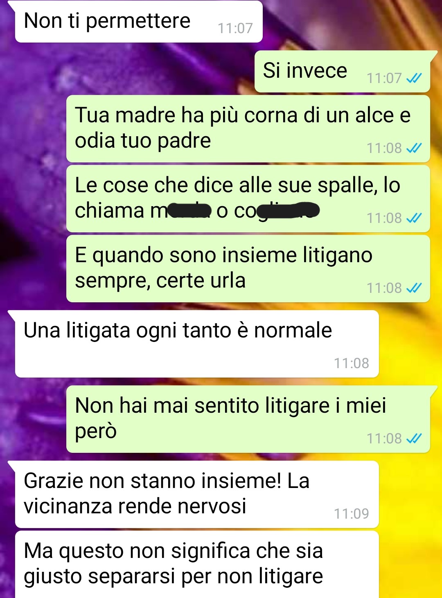The width and height of the screenshot is (442, 598).
Task: Tap the 'Tua madre ha più corna' message
Action: [x=248, y=129]
